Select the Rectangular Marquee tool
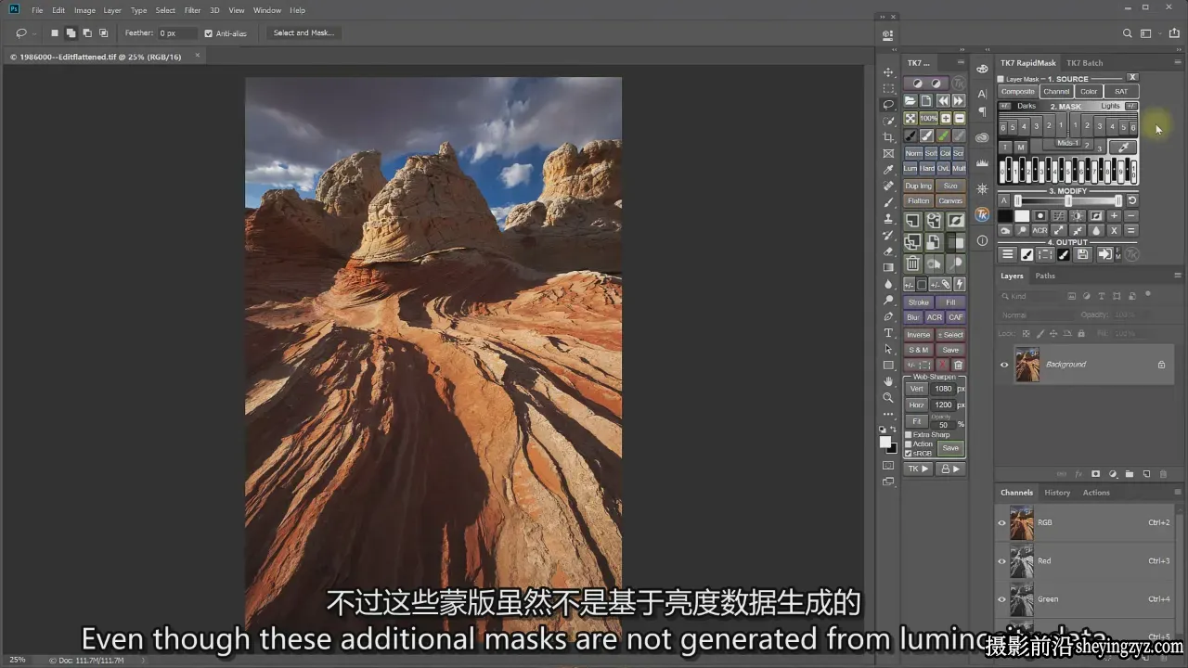Image resolution: width=1188 pixels, height=668 pixels. pyautogui.click(x=888, y=88)
